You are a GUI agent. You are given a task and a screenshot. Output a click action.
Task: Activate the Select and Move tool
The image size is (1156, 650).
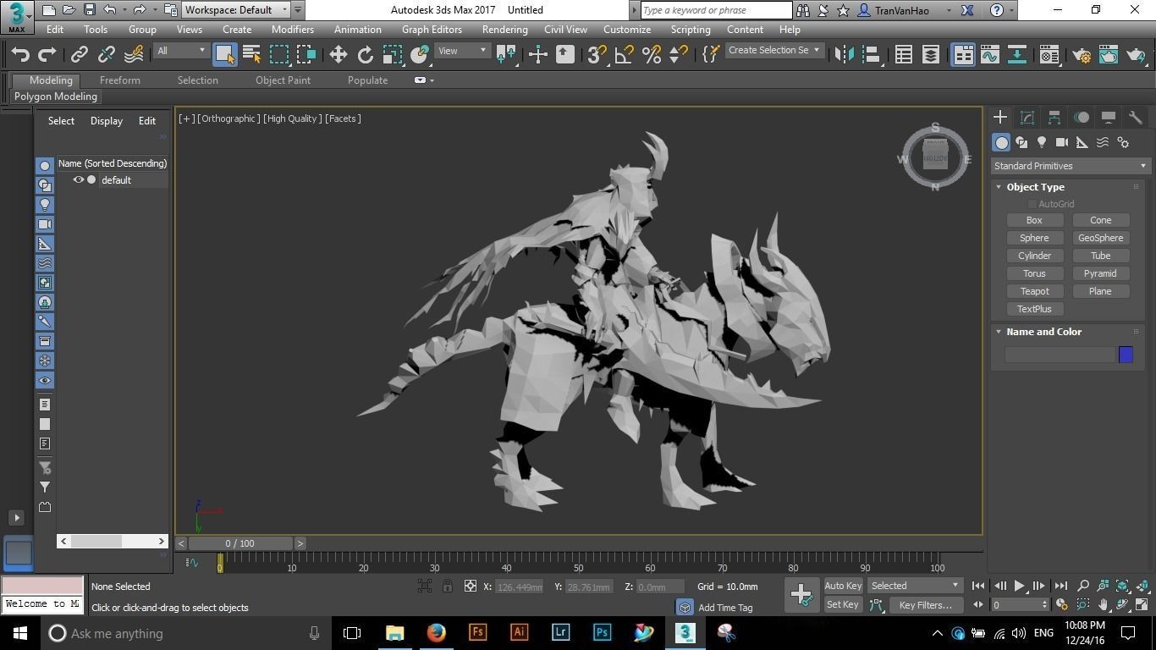pyautogui.click(x=338, y=54)
